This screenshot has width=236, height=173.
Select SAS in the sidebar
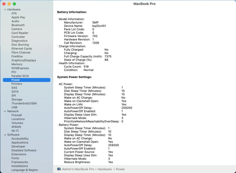coord(14,88)
